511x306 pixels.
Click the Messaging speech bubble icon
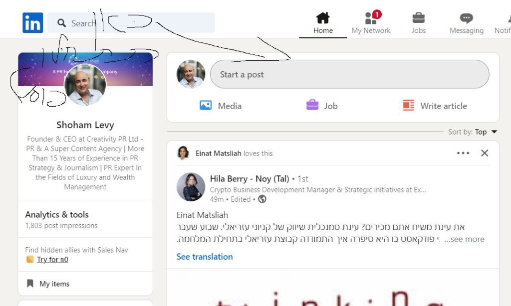pyautogui.click(x=467, y=18)
